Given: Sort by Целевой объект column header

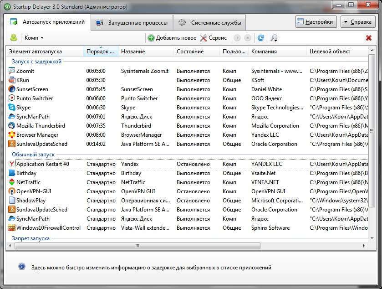Looking at the screenshot, I should pyautogui.click(x=337, y=52).
